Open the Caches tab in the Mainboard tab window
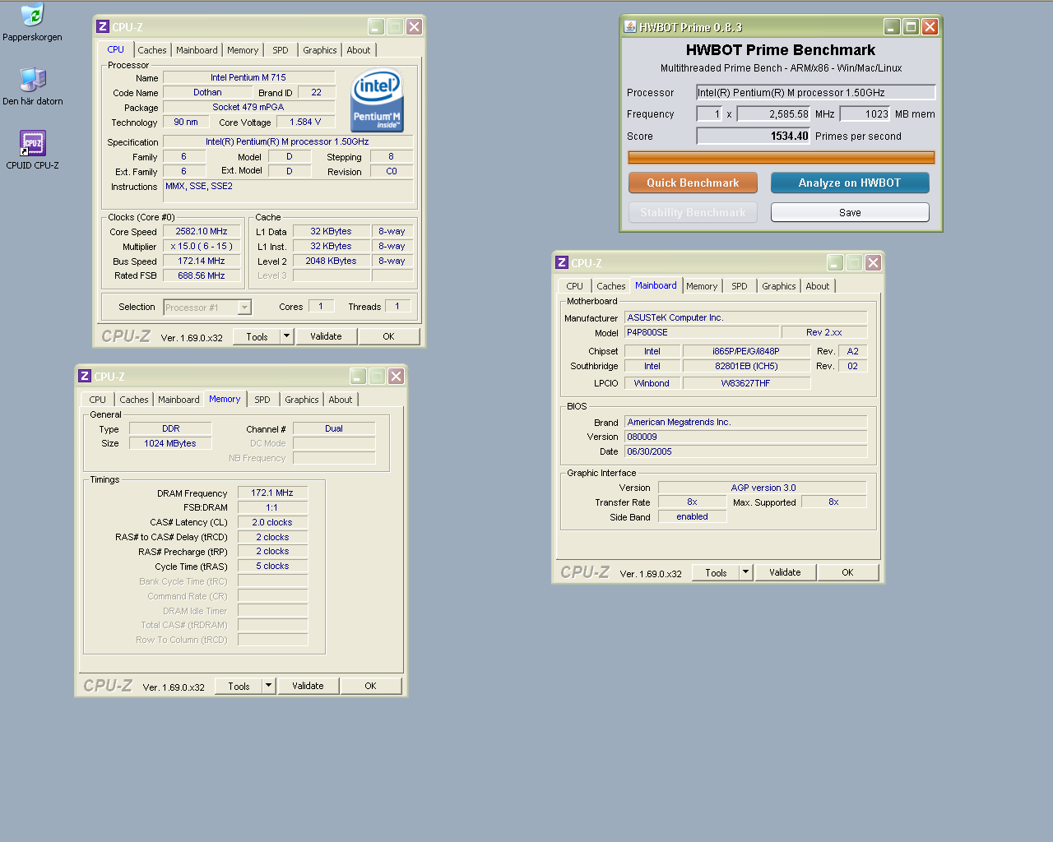This screenshot has height=842, width=1053. pyautogui.click(x=611, y=286)
